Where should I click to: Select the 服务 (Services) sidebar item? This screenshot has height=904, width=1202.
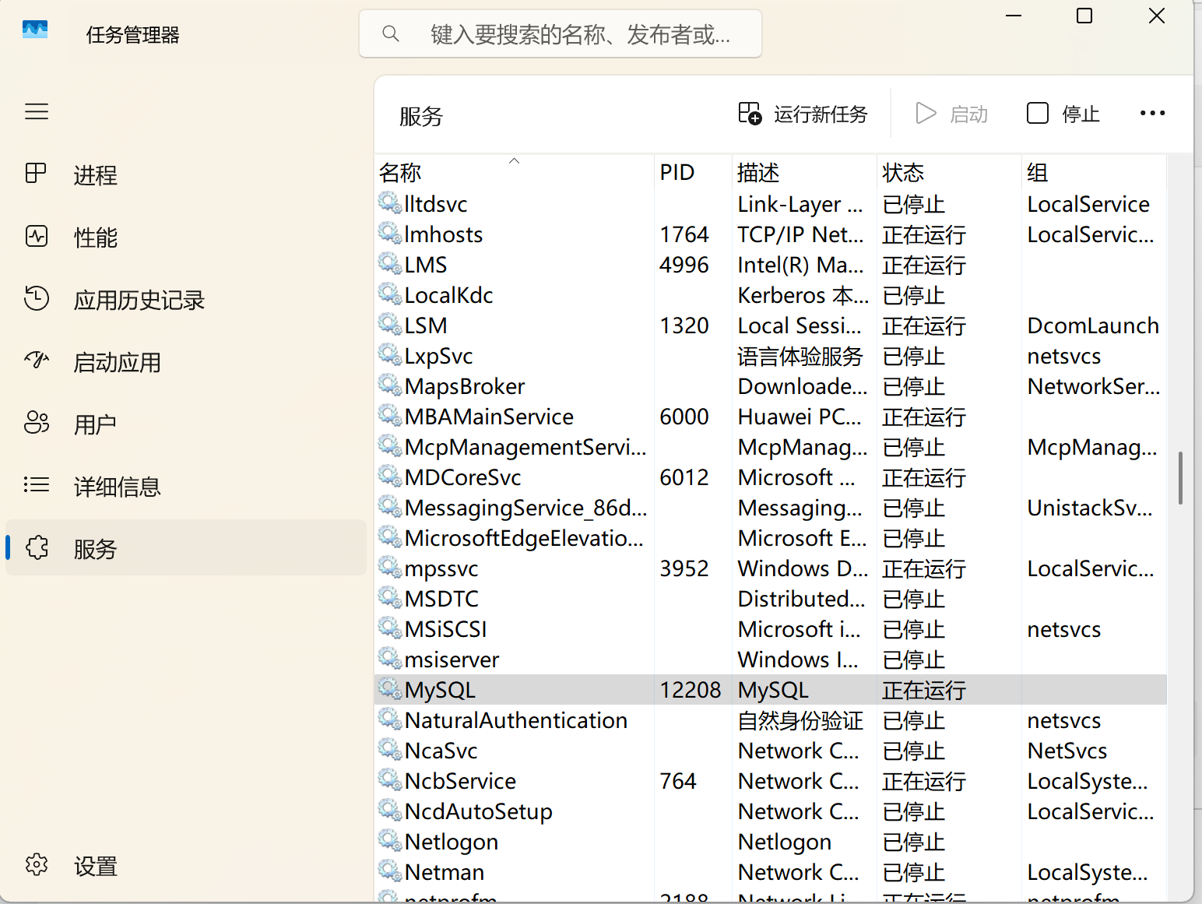point(185,548)
